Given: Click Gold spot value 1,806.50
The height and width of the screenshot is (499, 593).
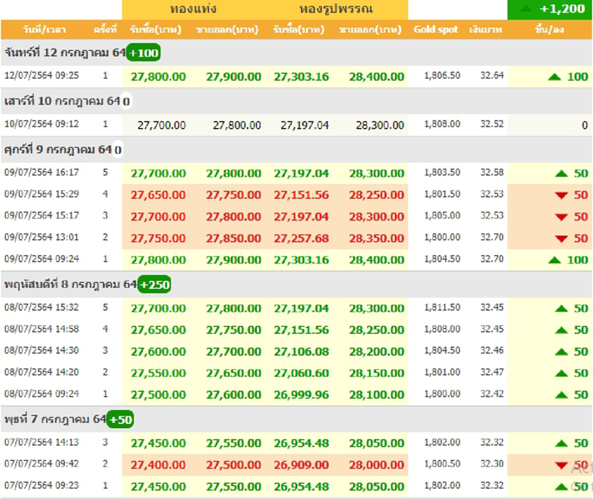Looking at the screenshot, I should (x=442, y=76).
